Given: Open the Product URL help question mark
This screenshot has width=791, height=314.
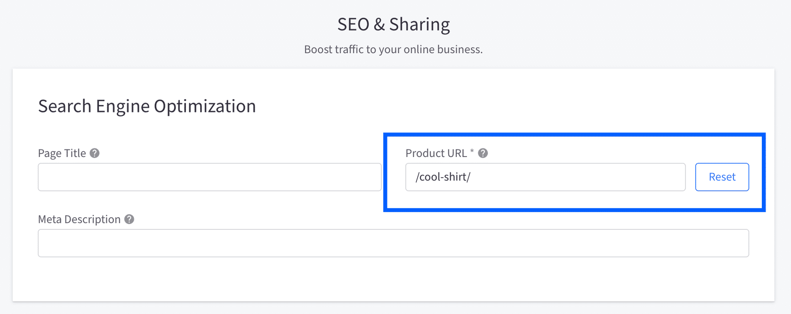Looking at the screenshot, I should [483, 153].
